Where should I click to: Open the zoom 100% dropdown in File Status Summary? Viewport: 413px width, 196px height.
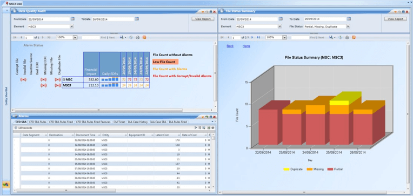coord(284,37)
